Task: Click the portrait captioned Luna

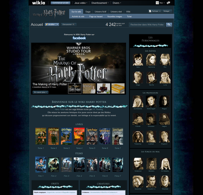Action: pyautogui.click(x=165, y=78)
